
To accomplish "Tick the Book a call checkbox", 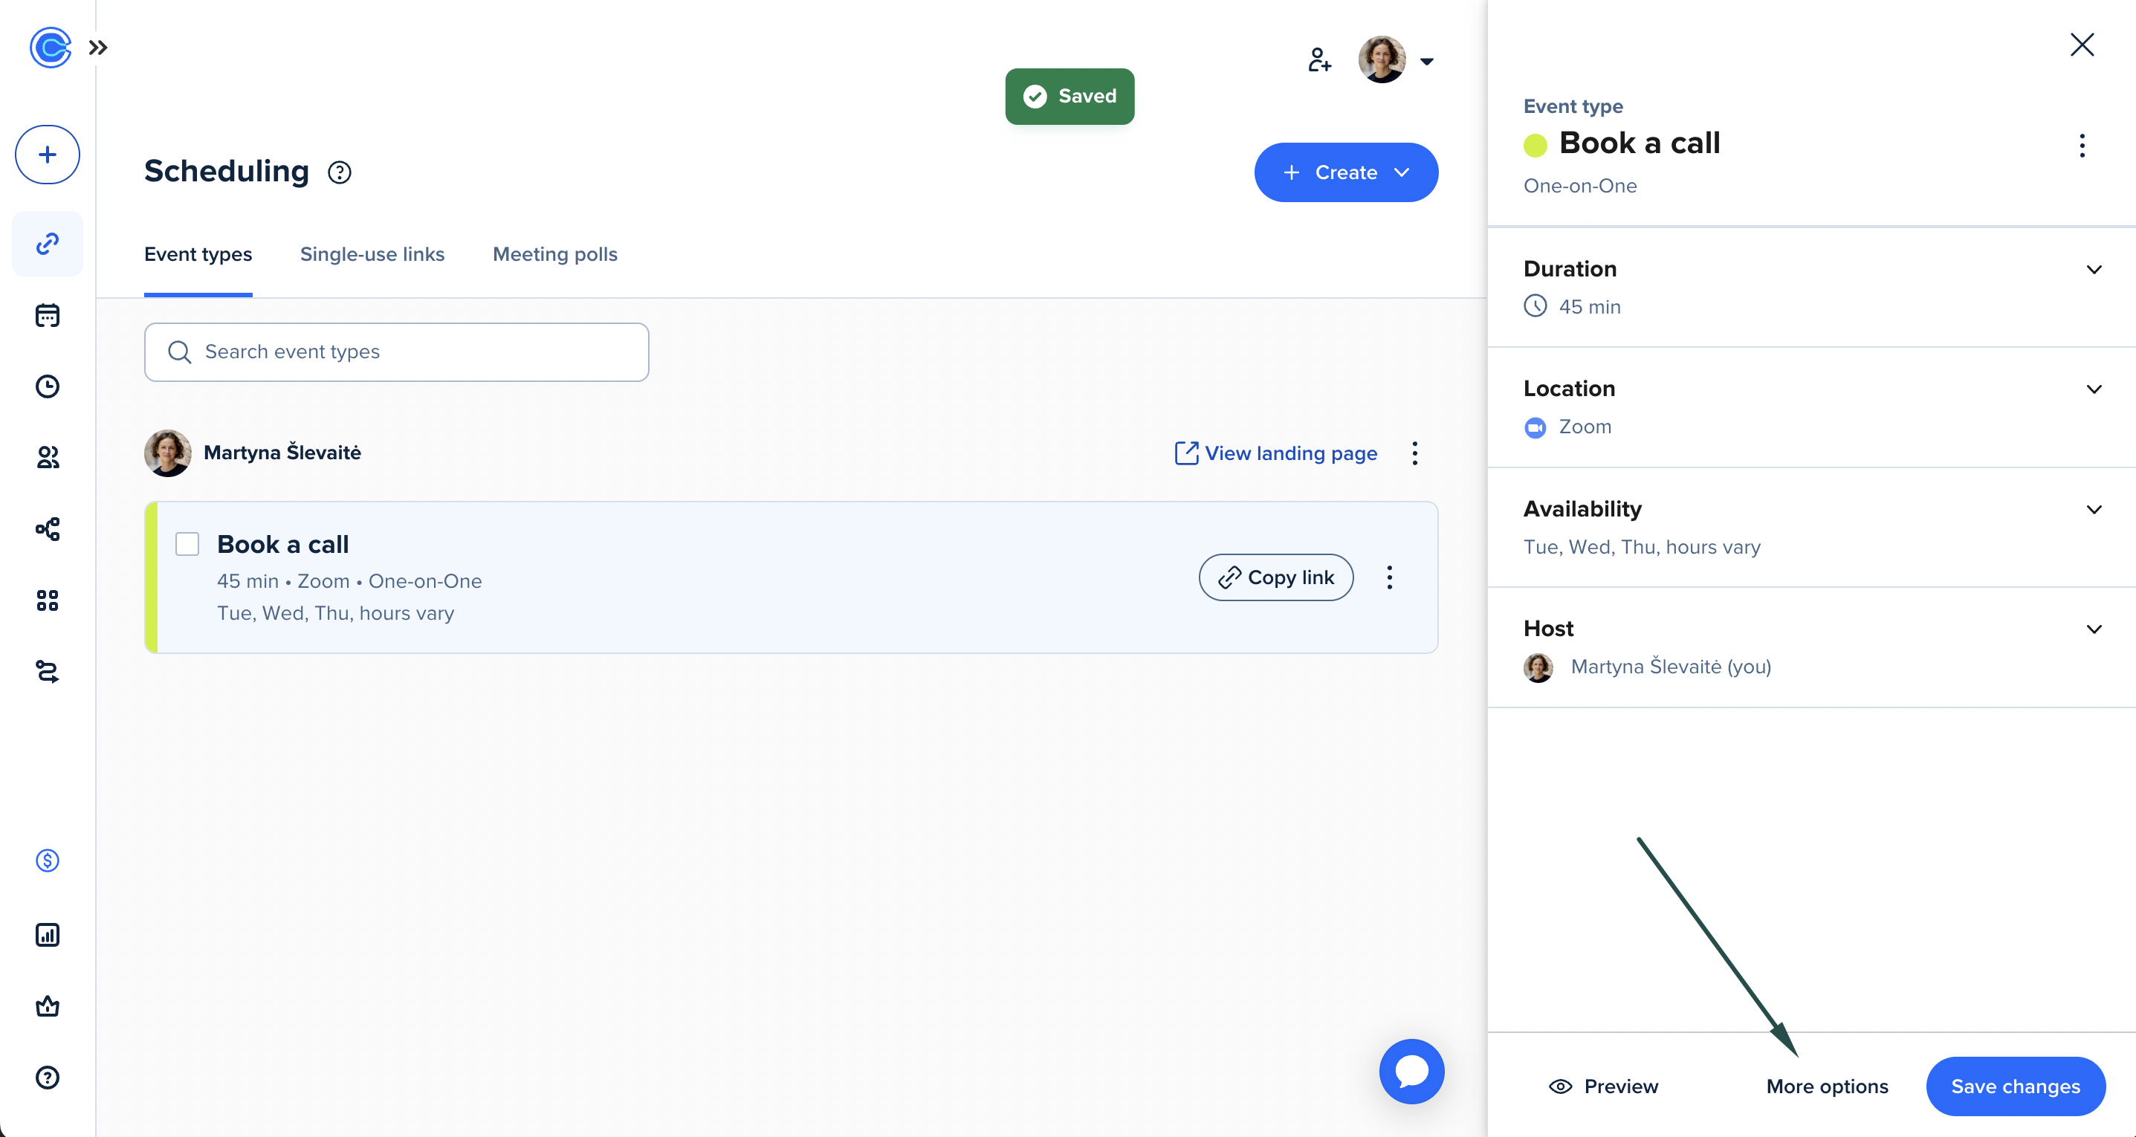I will click(x=187, y=545).
